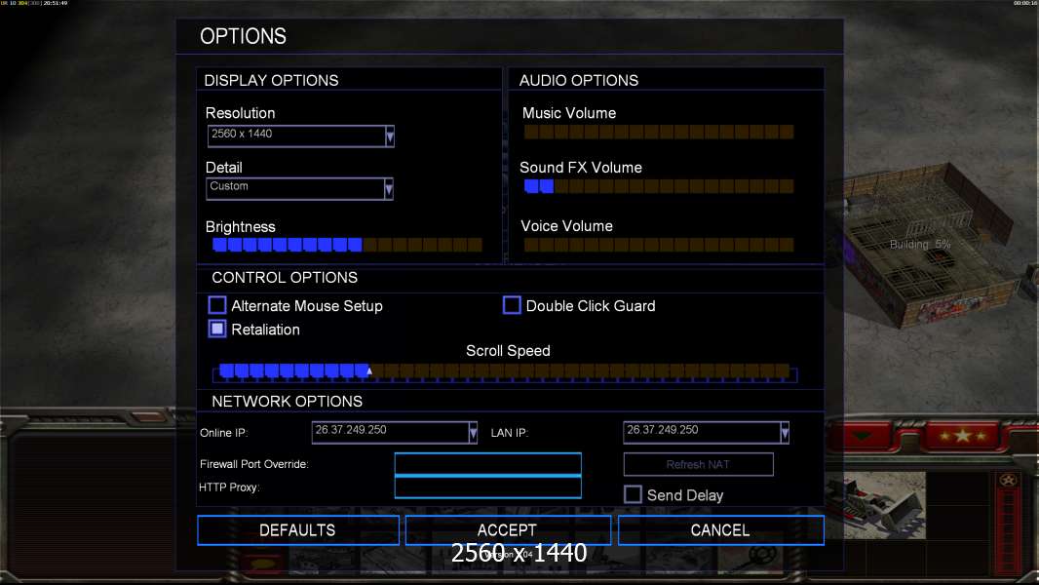The height and width of the screenshot is (585, 1039).
Task: Toggle the Send Delay checkbox
Action: 633,495
